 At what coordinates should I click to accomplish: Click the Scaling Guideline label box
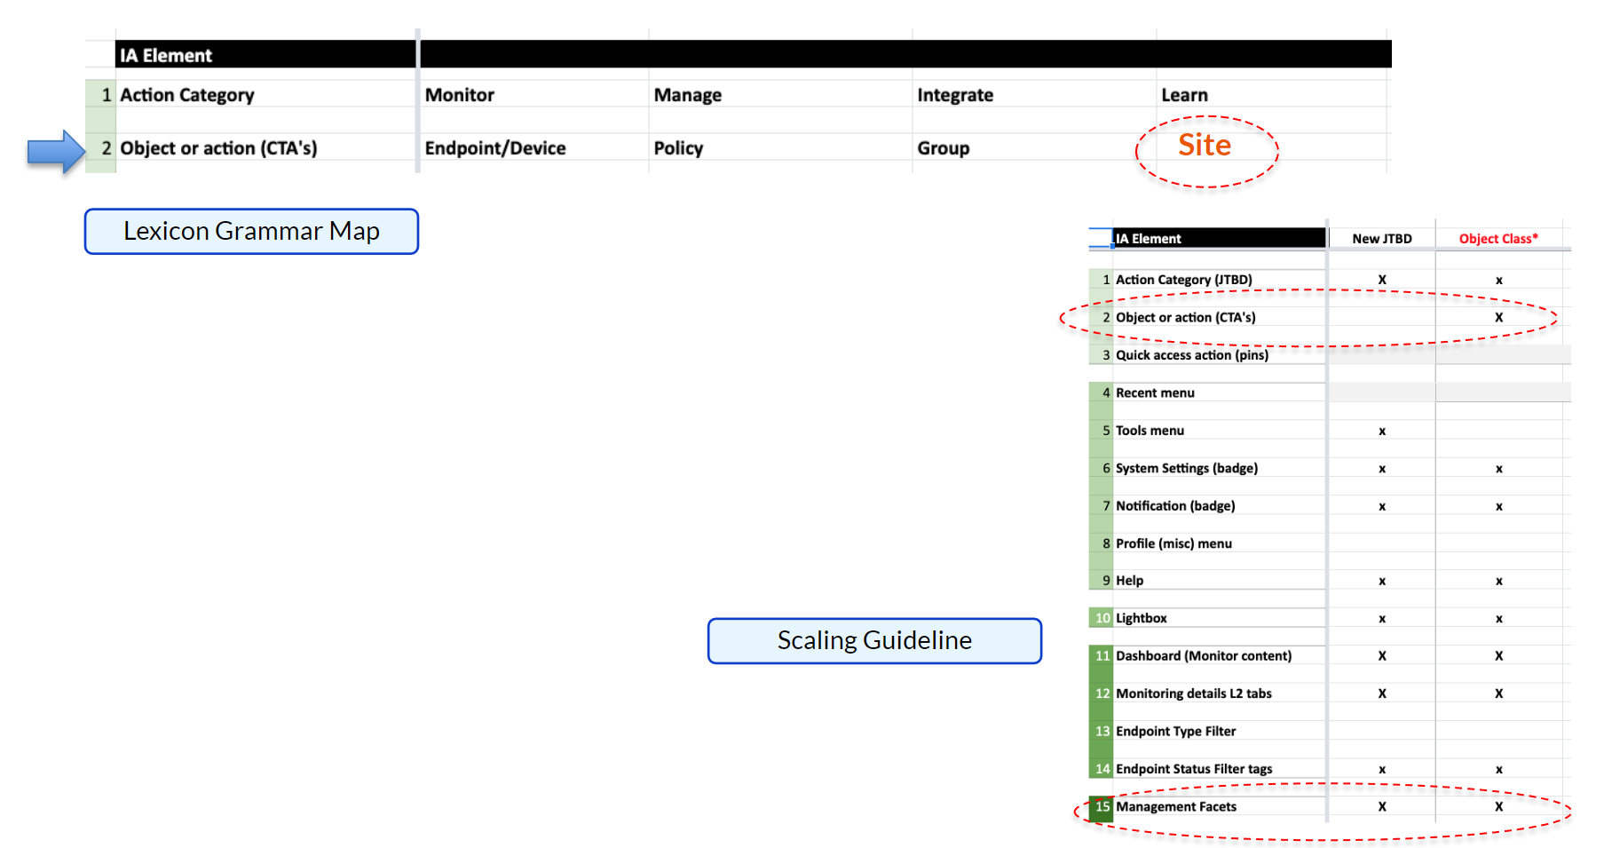coord(873,641)
